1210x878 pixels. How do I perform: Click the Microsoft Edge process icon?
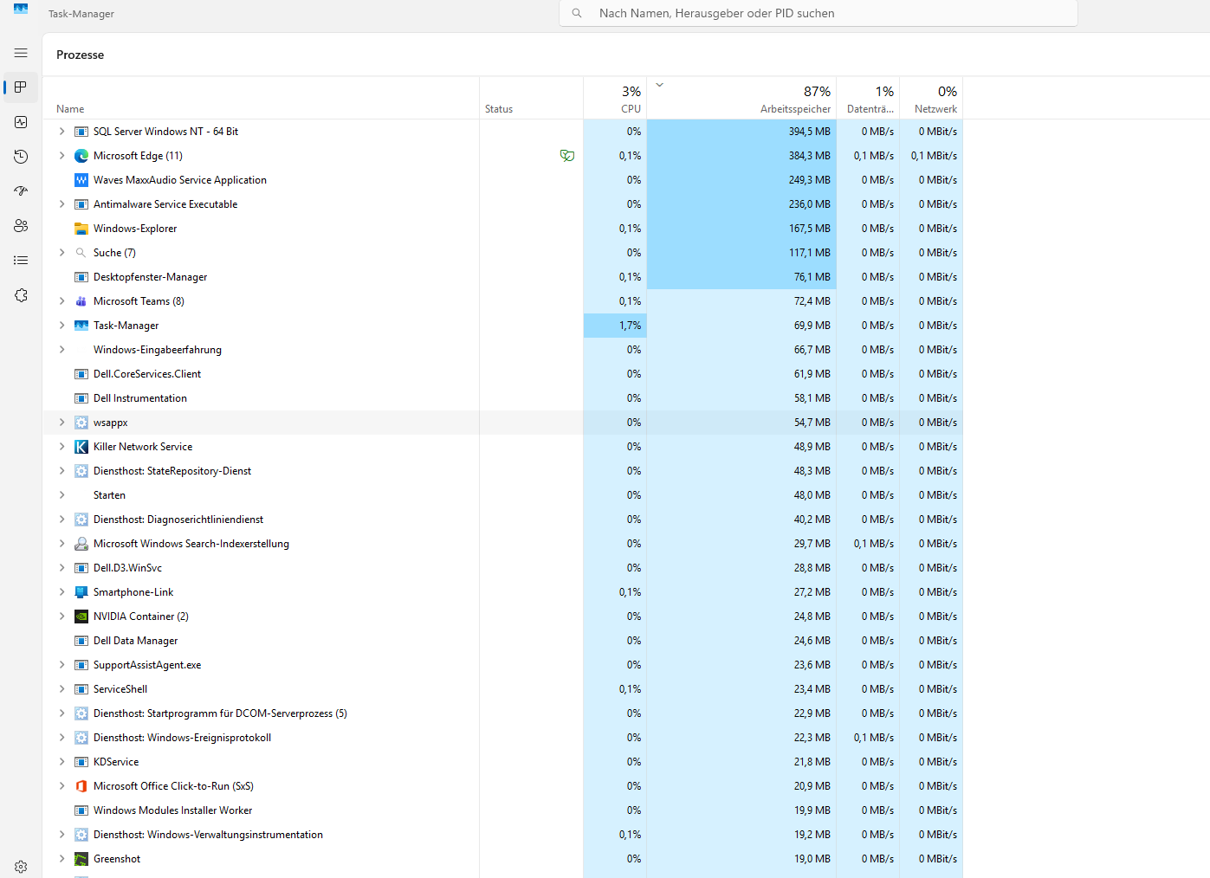(x=81, y=156)
